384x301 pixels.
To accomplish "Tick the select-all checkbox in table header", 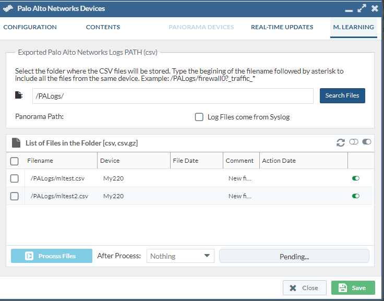I will pyautogui.click(x=15, y=161).
